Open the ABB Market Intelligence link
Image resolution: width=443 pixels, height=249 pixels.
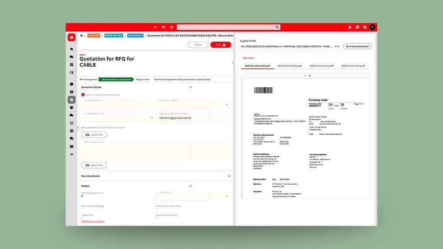[93, 222]
